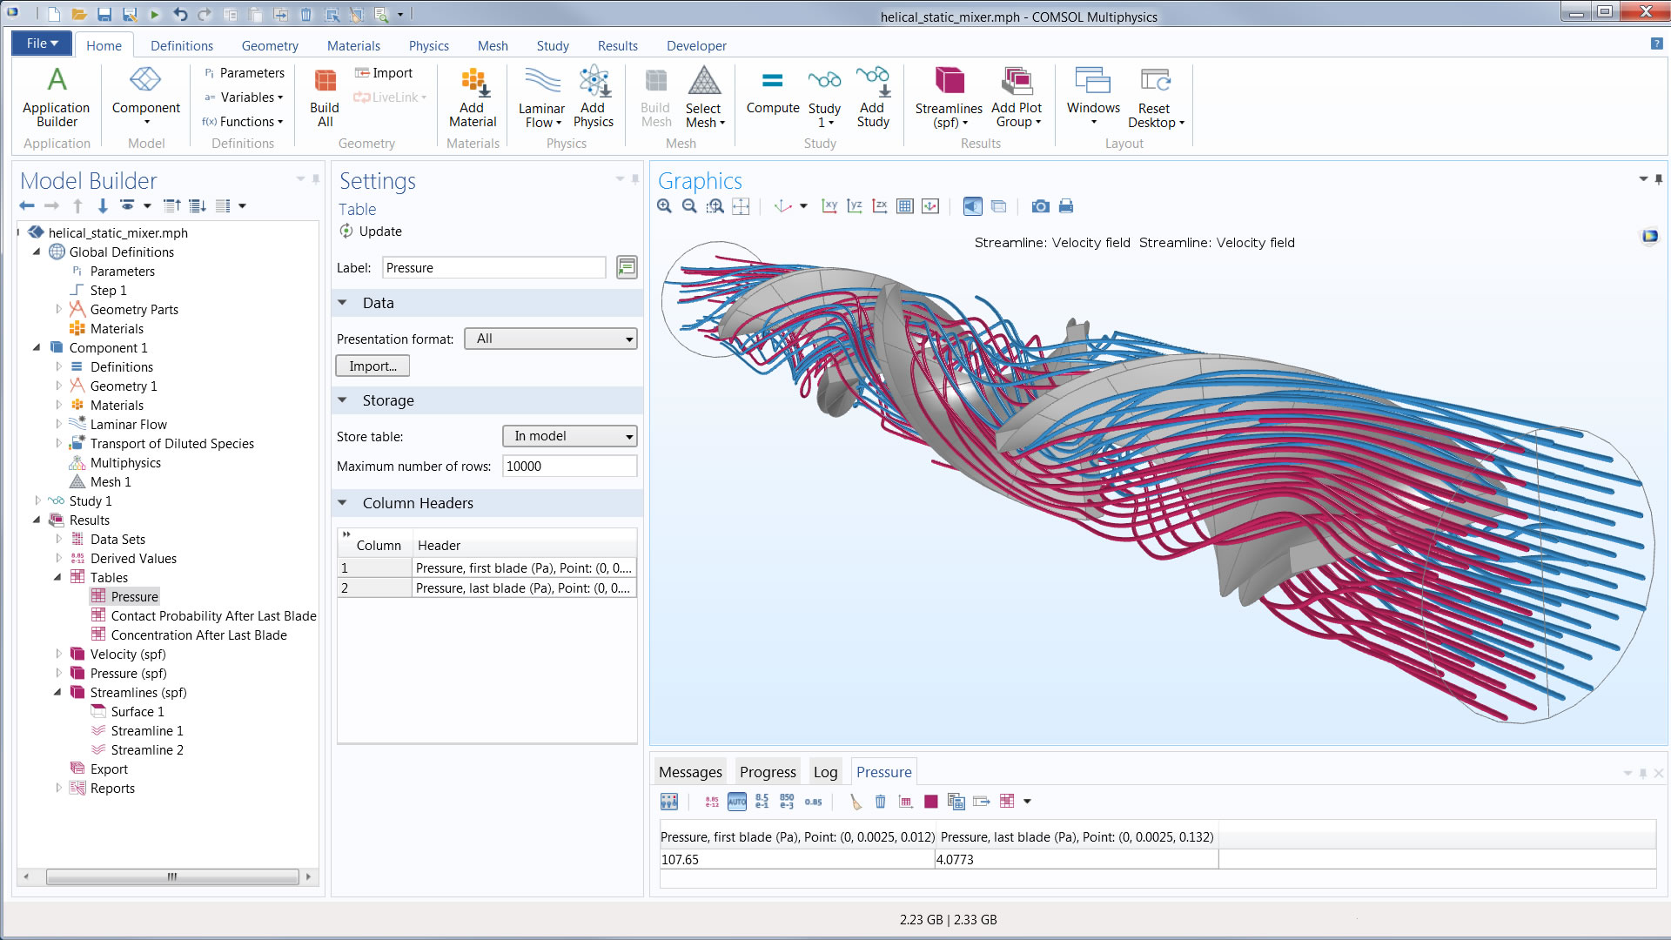This screenshot has width=1671, height=940.
Task: Expand the Geometry Parts node
Action: (x=58, y=309)
